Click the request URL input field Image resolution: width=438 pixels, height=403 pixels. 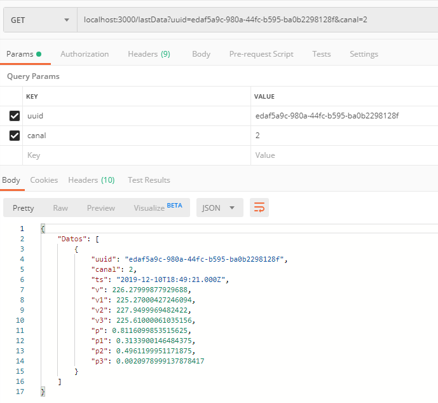(254, 20)
